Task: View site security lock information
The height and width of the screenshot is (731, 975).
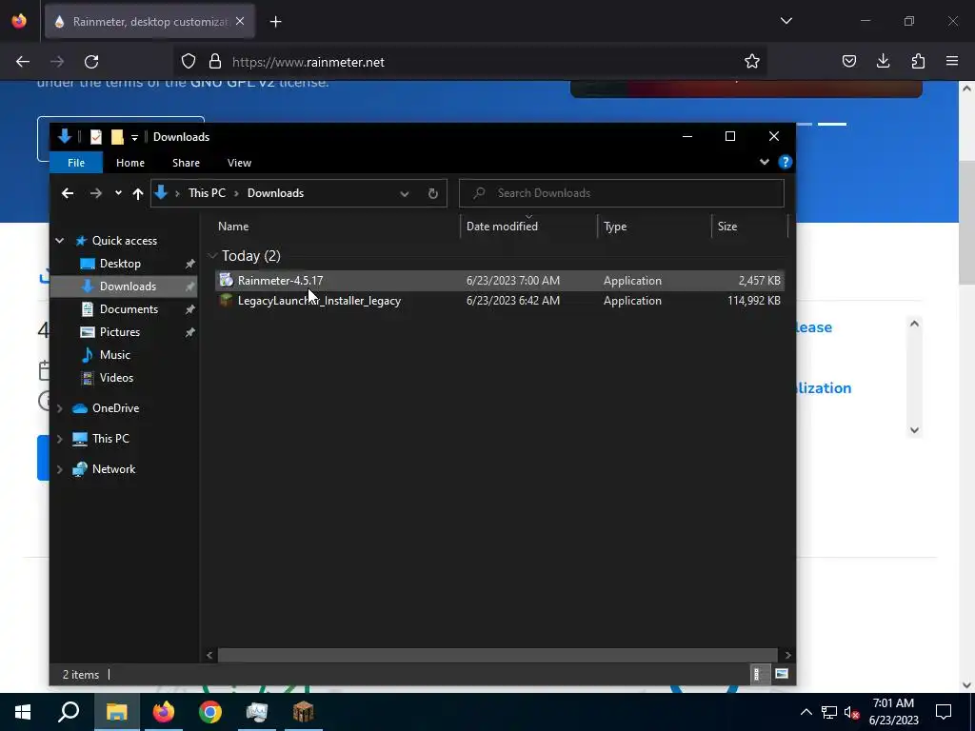Action: pos(215,62)
